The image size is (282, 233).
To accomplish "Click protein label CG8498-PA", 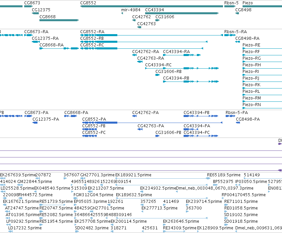I will (248, 119).
